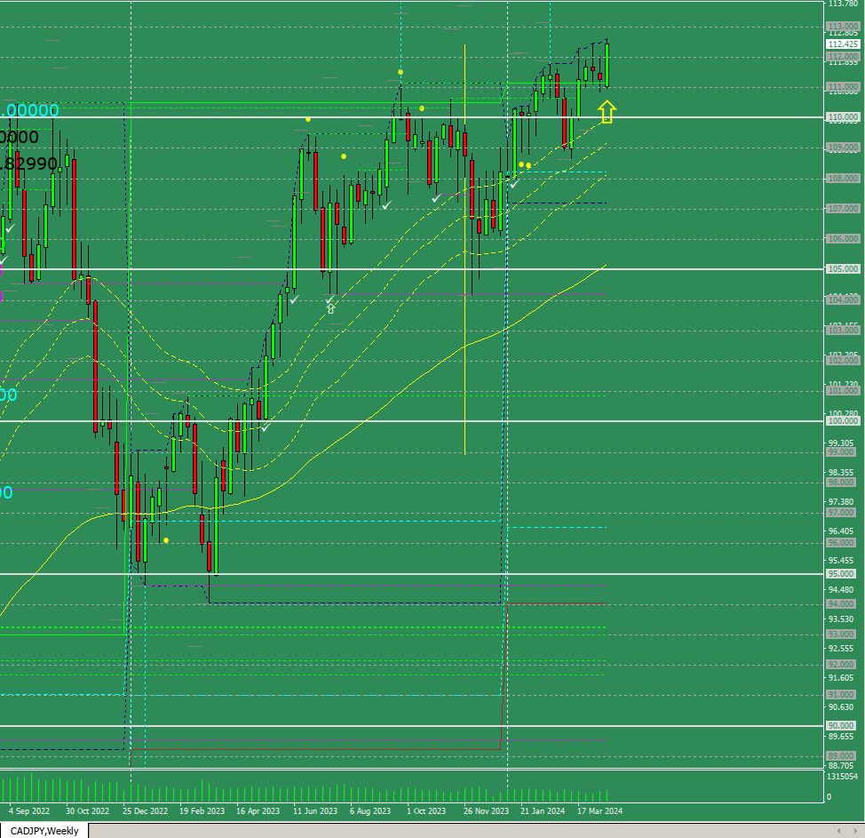Viewport: 865px width, 838px height.
Task: Select the red horizontal line near 94.000
Action: [556, 603]
